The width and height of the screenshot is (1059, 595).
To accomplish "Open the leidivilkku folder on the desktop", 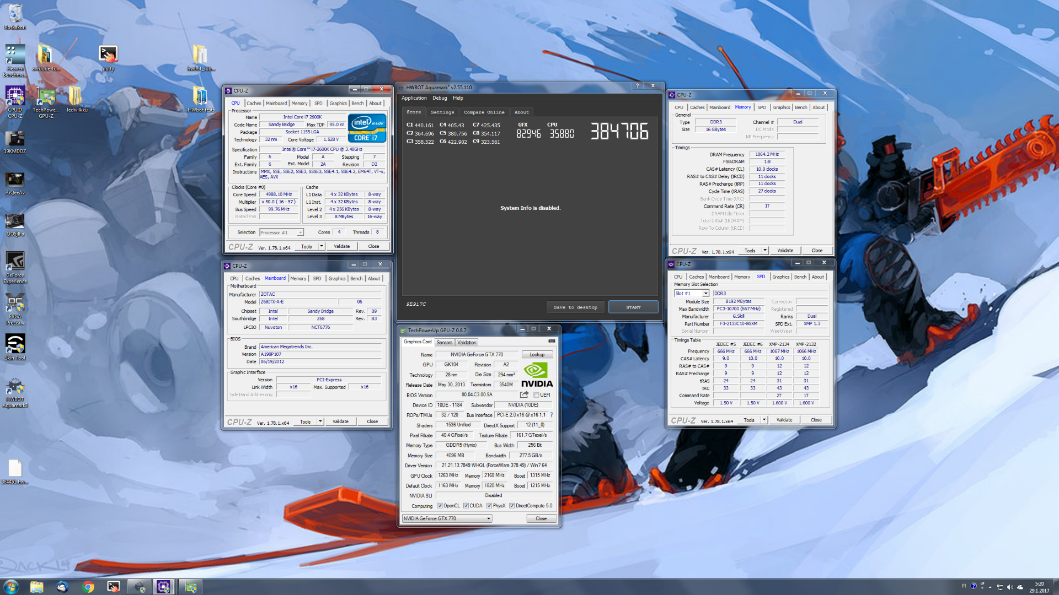I will [77, 99].
